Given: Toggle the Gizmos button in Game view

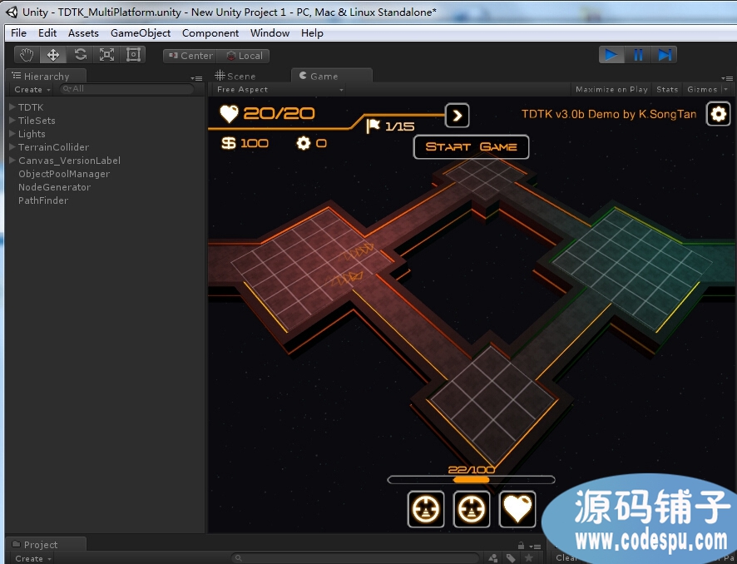Looking at the screenshot, I should pos(702,89).
